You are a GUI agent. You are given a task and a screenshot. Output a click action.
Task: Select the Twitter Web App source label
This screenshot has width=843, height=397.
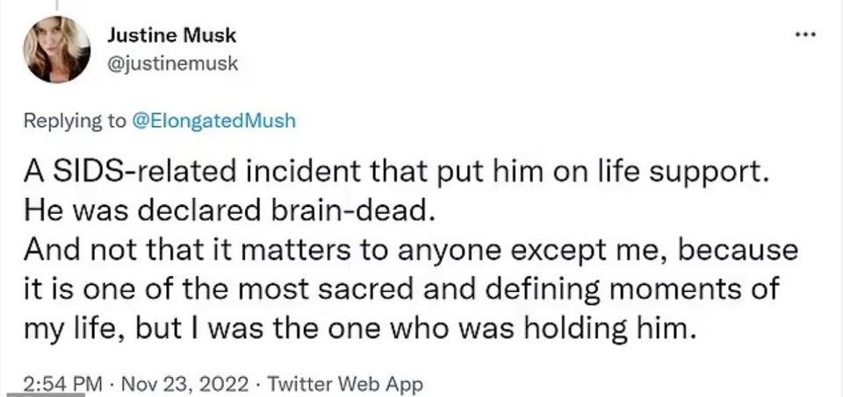[x=344, y=384]
